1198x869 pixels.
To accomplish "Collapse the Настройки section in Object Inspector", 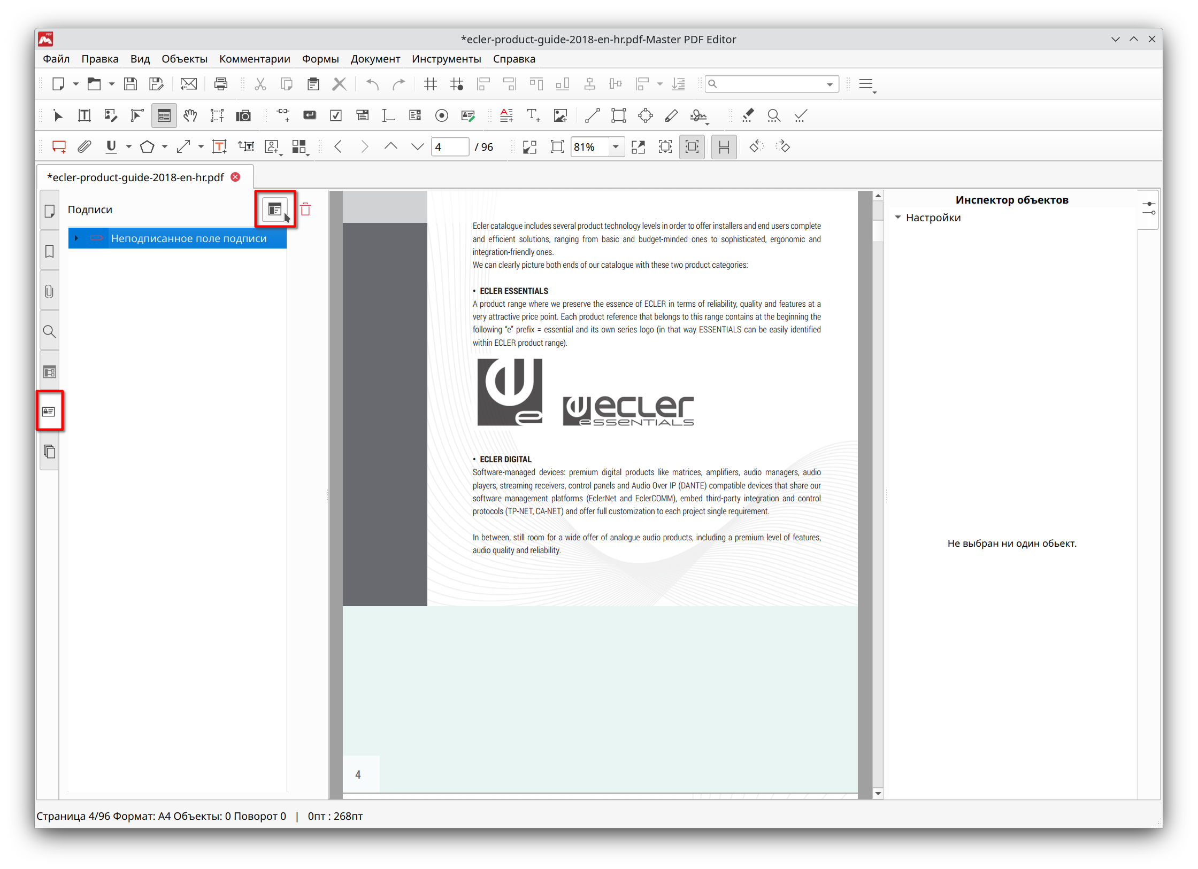I will coord(898,218).
